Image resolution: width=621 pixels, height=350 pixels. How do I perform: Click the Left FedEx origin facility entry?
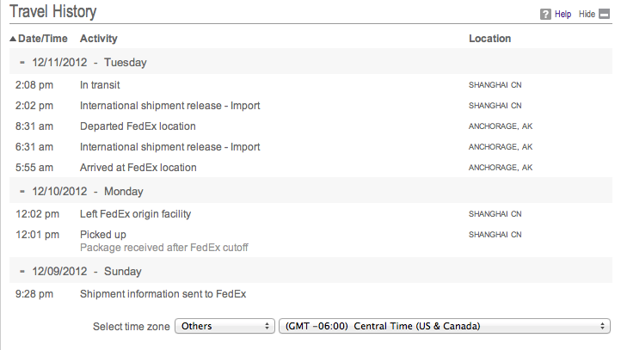pyautogui.click(x=135, y=214)
